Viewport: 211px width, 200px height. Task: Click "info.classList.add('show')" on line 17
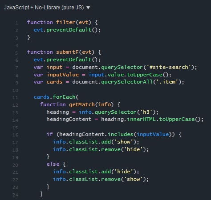94,142
